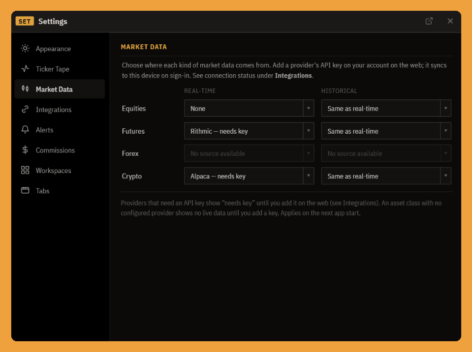
Task: Open the Commissions settings section
Action: point(60,150)
